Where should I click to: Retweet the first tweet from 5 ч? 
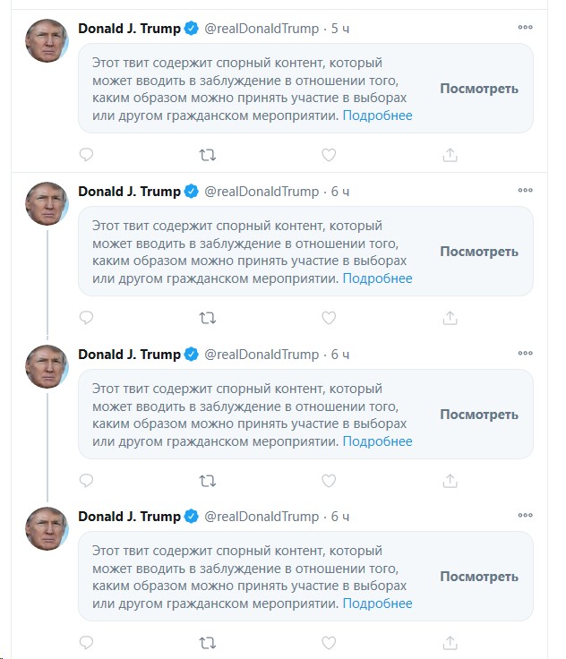[x=207, y=155]
